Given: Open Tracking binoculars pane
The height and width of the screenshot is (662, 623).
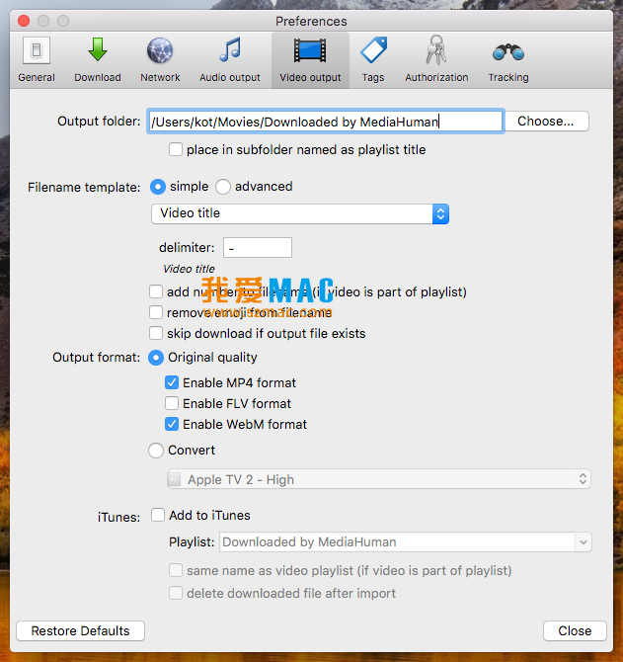Looking at the screenshot, I should [507, 59].
